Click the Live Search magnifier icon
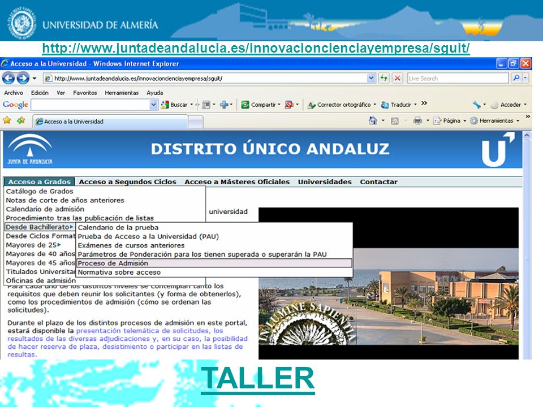This screenshot has width=543, height=407. (x=516, y=78)
